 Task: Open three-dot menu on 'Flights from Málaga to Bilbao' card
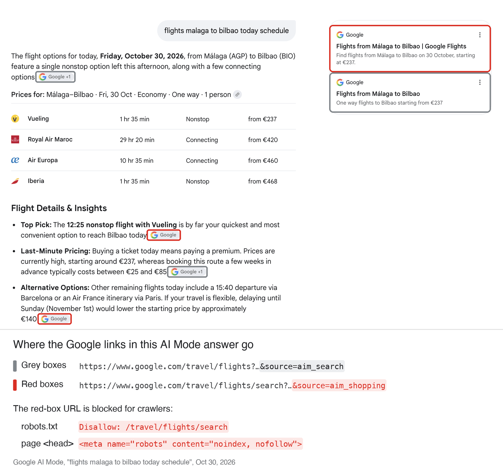(x=480, y=82)
